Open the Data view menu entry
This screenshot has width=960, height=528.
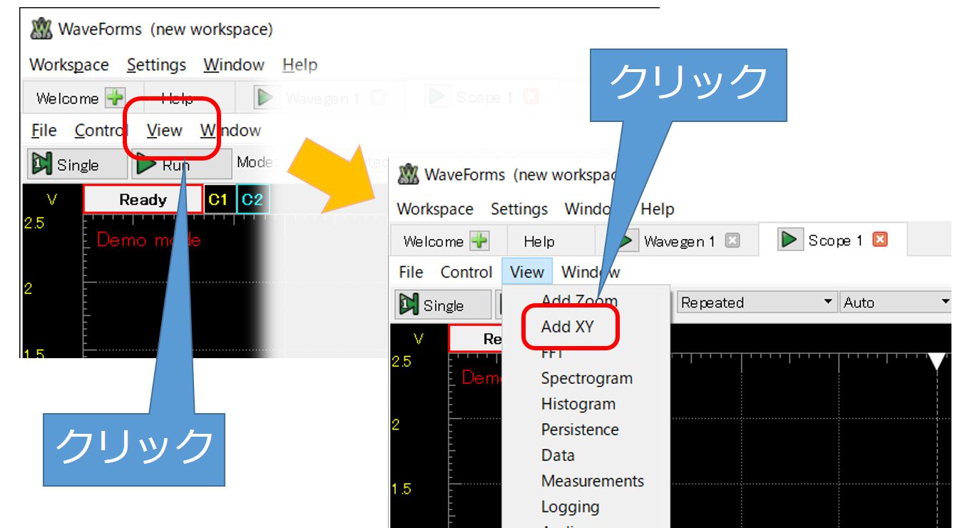(x=557, y=455)
